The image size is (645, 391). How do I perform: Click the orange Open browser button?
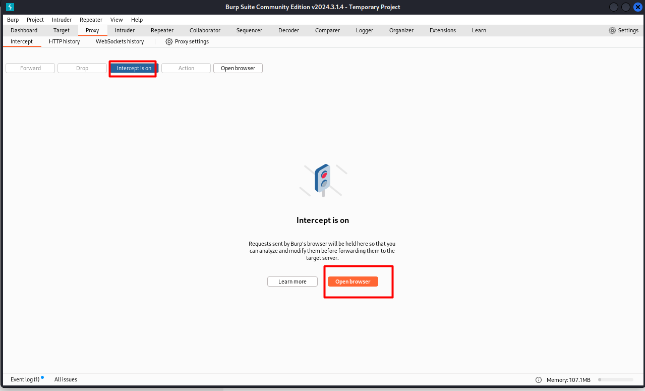click(353, 282)
